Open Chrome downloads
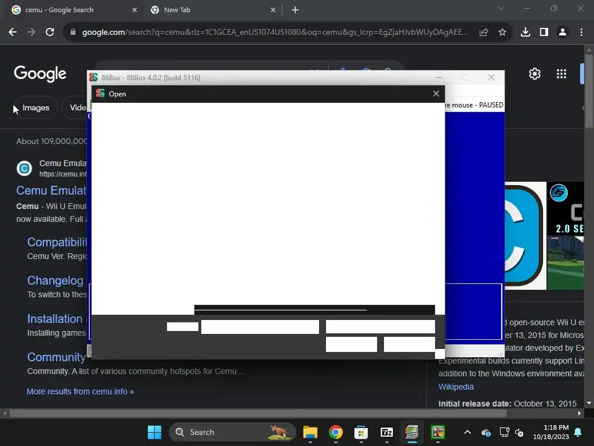The image size is (594, 446). 526,33
